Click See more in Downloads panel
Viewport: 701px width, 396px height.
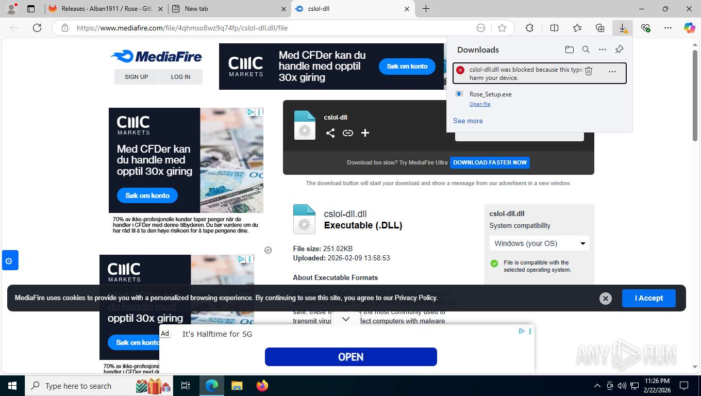tap(468, 121)
